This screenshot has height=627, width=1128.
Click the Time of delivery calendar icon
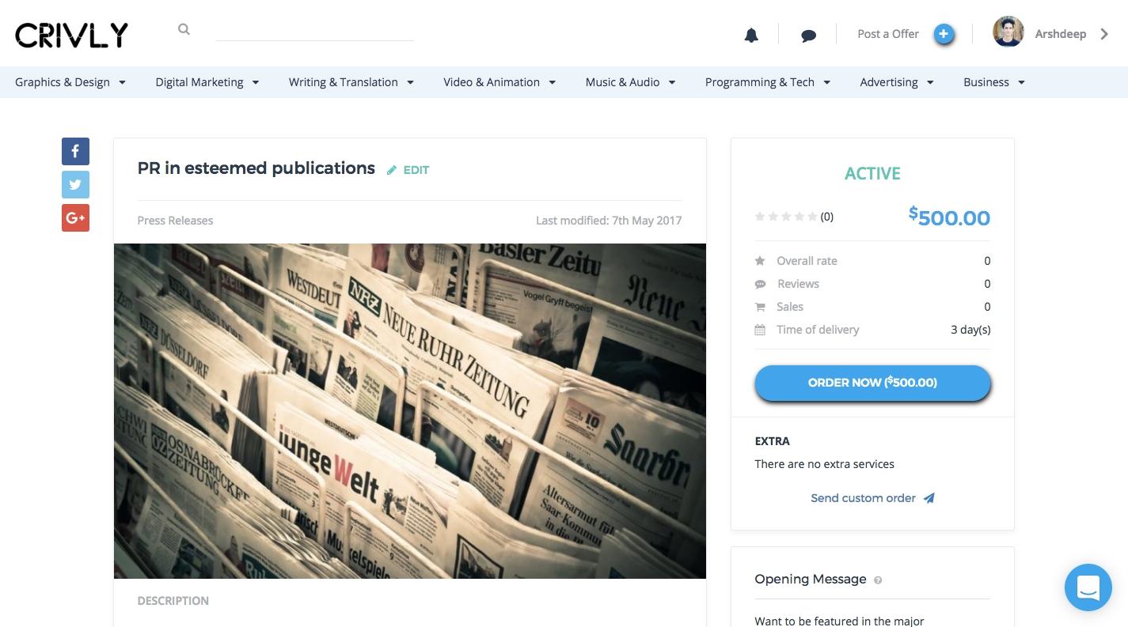[760, 330]
